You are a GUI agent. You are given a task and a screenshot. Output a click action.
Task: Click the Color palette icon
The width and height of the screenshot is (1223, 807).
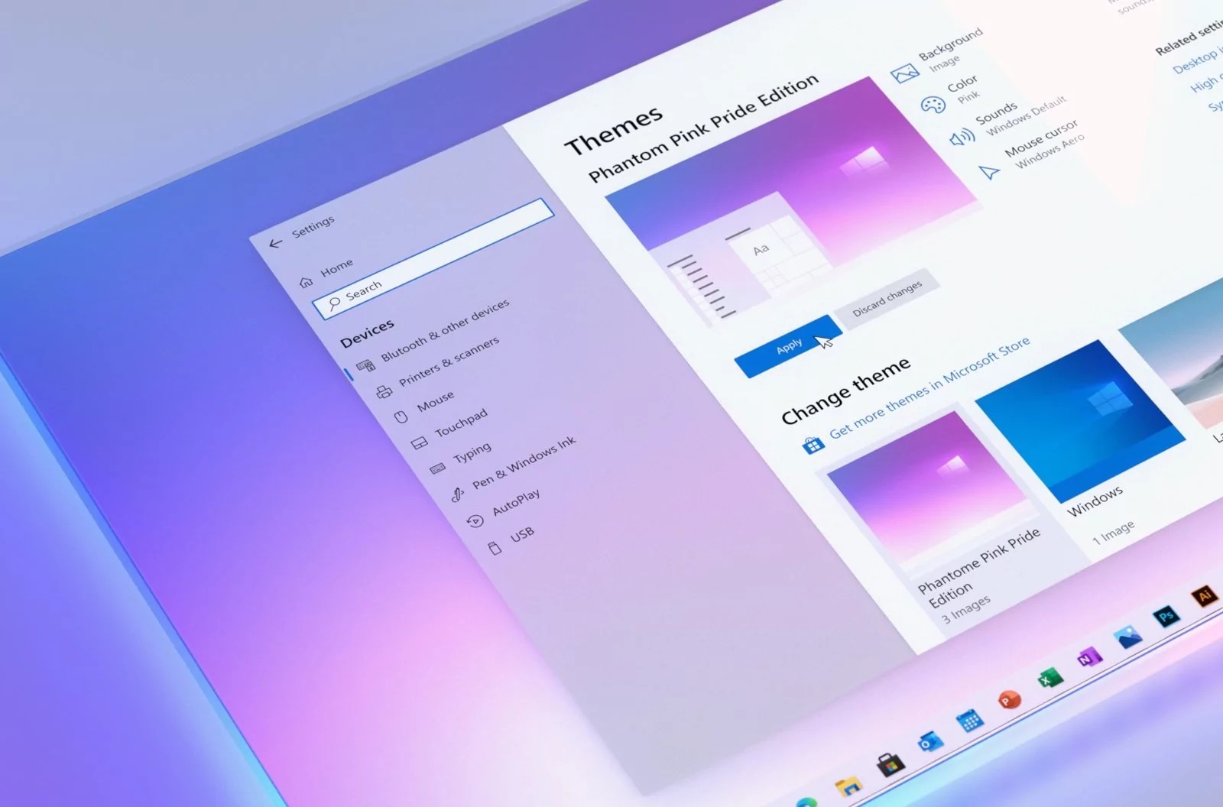tap(933, 105)
